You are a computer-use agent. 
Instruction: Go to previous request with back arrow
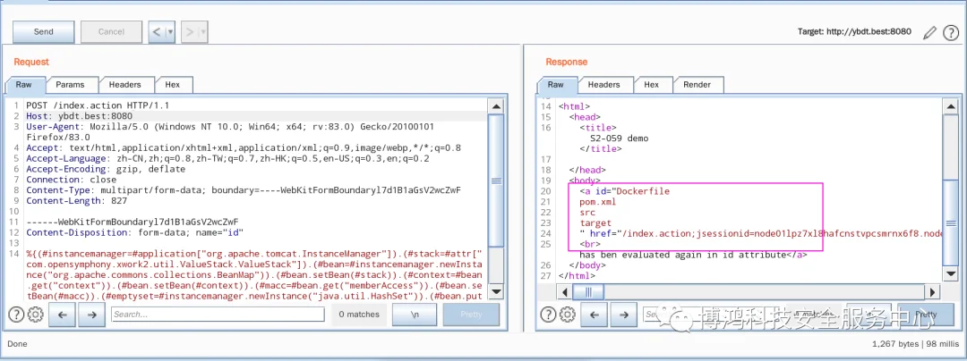point(158,32)
